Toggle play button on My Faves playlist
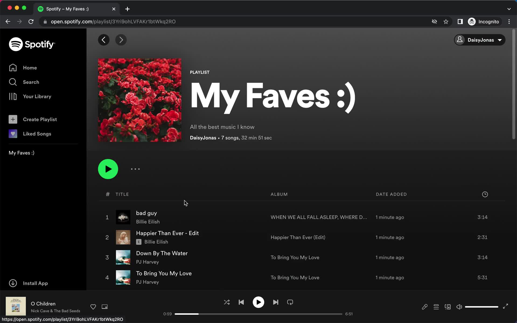 tap(108, 169)
